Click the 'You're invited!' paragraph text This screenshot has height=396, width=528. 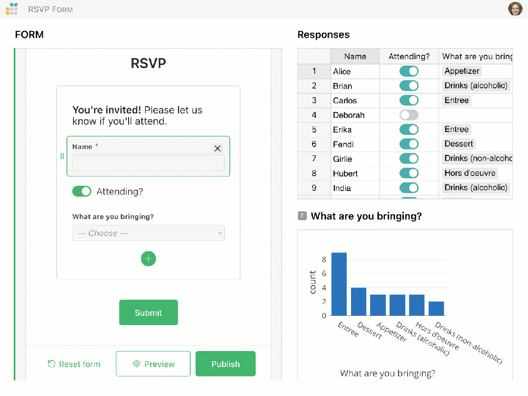click(137, 115)
